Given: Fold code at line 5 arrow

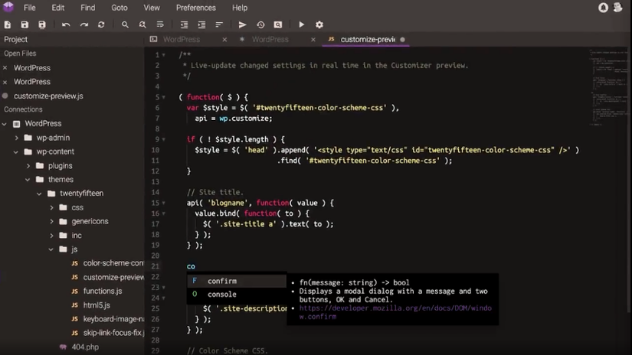Looking at the screenshot, I should [x=163, y=97].
